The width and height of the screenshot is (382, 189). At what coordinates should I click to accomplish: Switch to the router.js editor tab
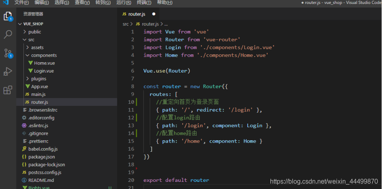(138, 14)
